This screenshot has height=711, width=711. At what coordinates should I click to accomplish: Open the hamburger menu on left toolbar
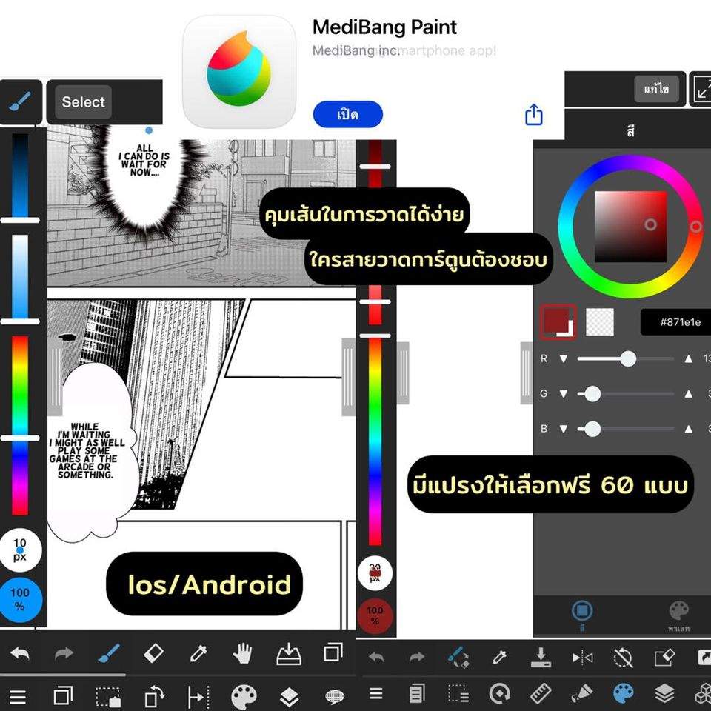(17, 697)
